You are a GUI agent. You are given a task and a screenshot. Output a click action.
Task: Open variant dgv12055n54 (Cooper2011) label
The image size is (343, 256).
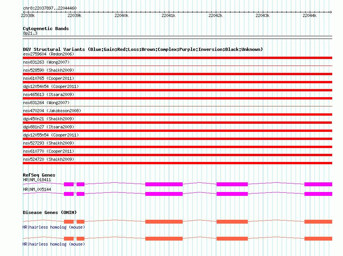[x=51, y=135]
